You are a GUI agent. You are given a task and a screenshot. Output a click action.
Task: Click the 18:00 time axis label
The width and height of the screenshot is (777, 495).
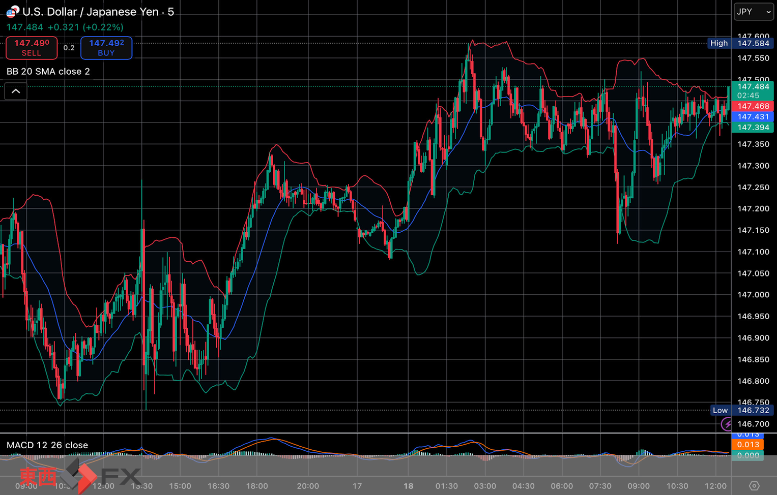click(x=257, y=486)
